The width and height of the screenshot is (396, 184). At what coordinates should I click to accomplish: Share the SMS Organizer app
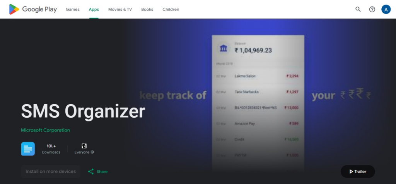tap(98, 171)
